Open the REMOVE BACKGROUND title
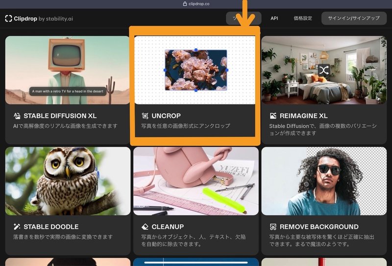 click(319, 227)
